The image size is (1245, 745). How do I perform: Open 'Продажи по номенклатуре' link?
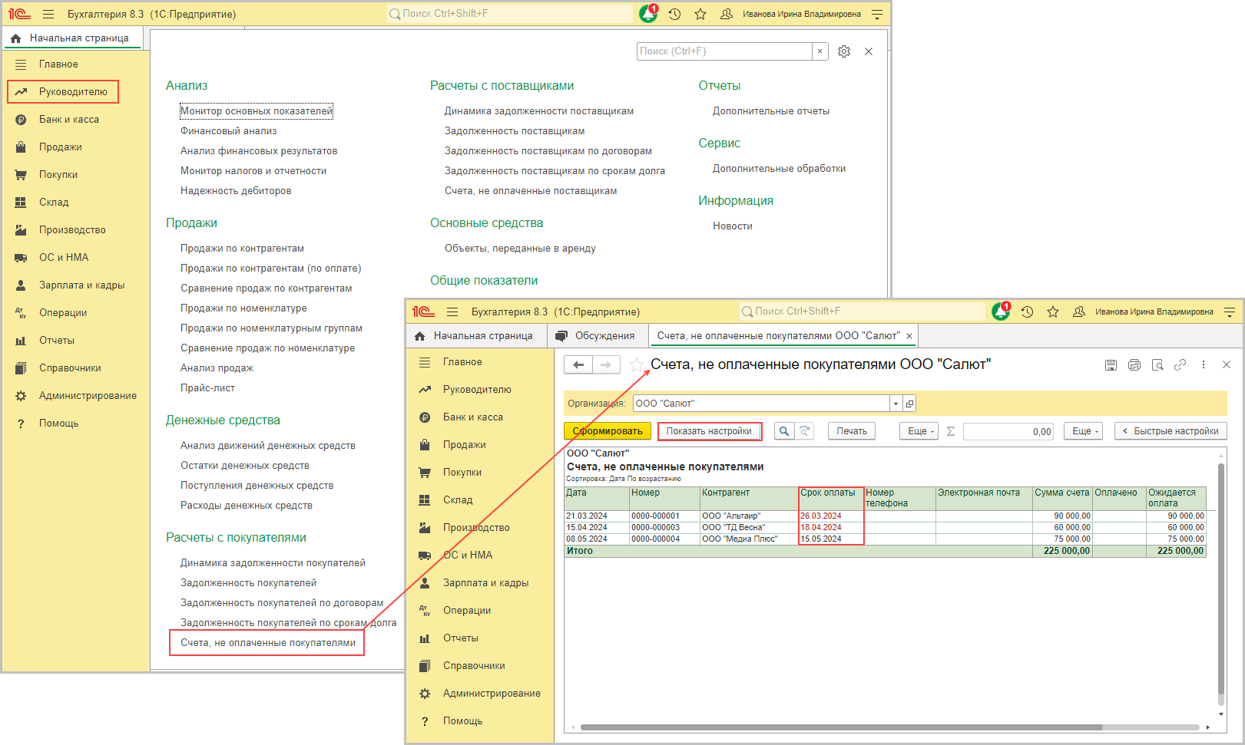coord(243,308)
